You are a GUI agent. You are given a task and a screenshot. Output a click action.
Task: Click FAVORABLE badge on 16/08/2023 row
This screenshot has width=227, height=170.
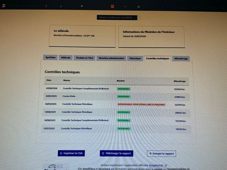pyautogui.click(x=124, y=121)
